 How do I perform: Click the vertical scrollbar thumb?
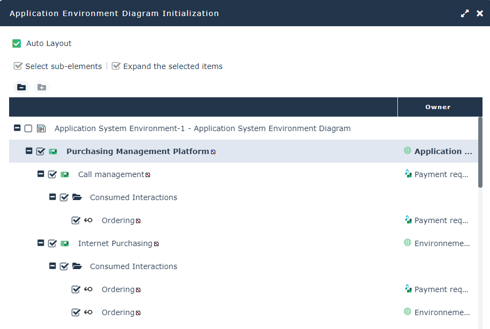pyautogui.click(x=480, y=152)
